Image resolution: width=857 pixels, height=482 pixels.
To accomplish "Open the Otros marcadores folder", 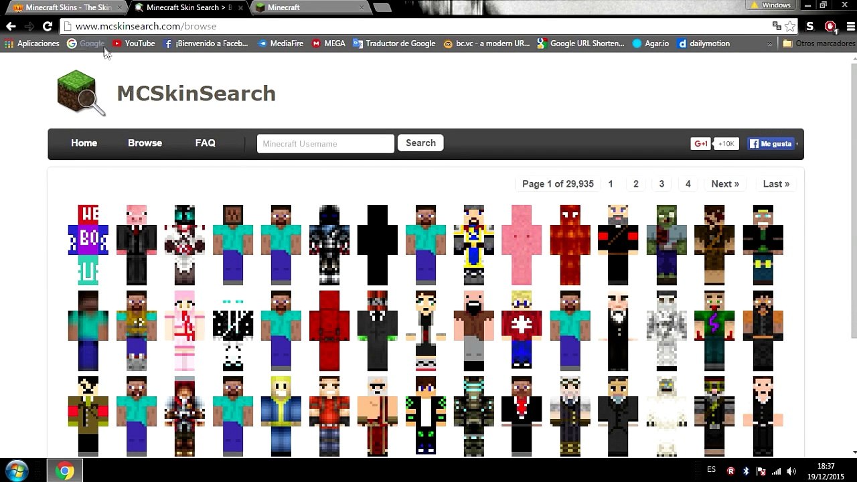I will pos(819,44).
